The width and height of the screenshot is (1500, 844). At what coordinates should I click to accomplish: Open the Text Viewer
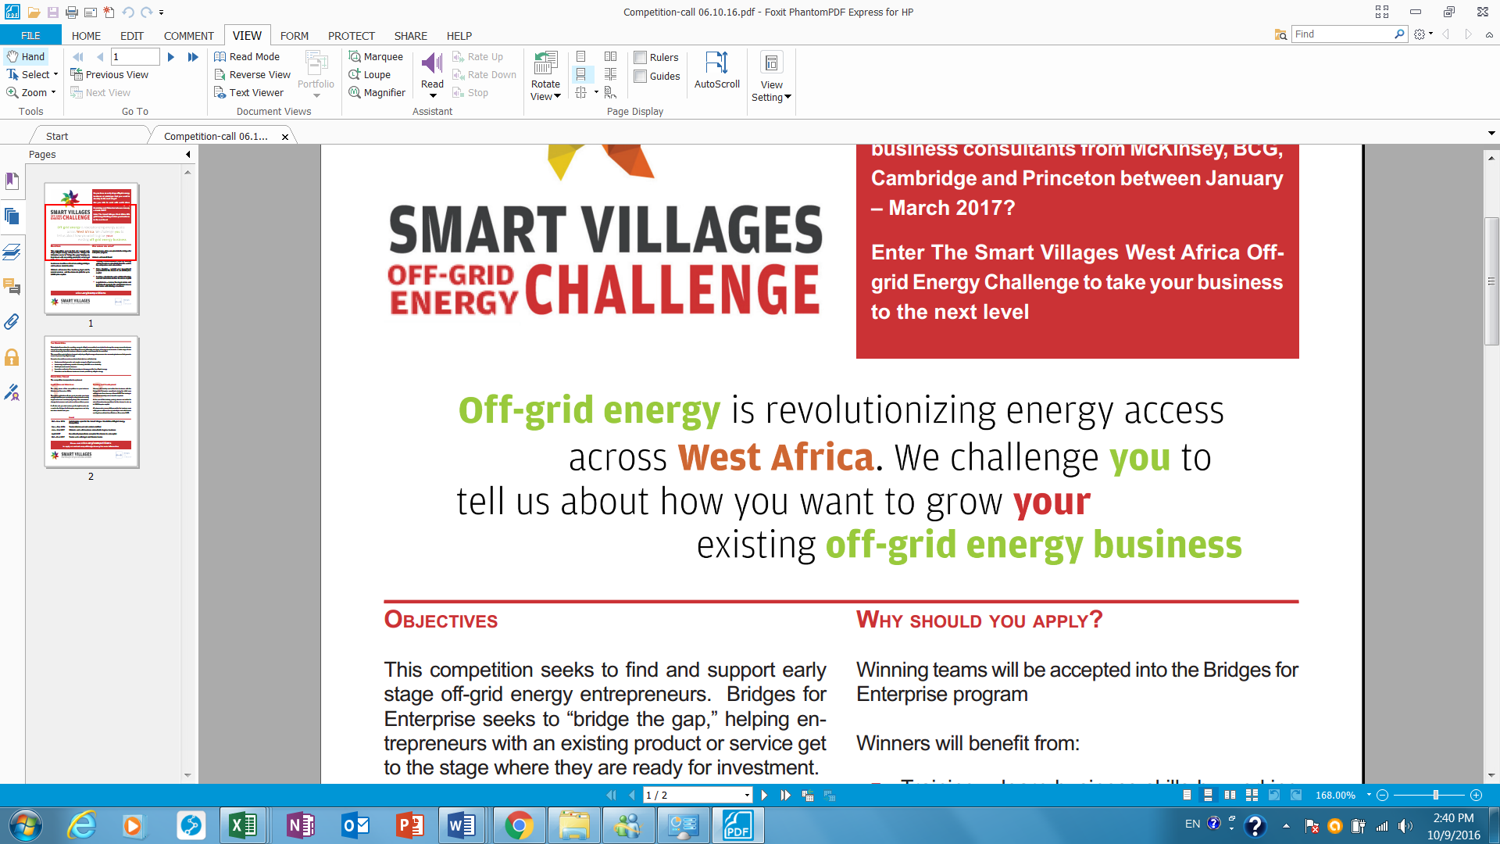248,92
